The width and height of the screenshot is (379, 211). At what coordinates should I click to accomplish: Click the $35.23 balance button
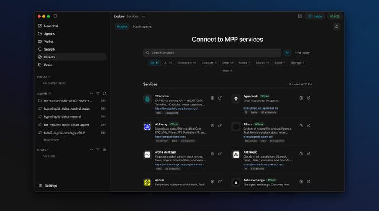335,16
